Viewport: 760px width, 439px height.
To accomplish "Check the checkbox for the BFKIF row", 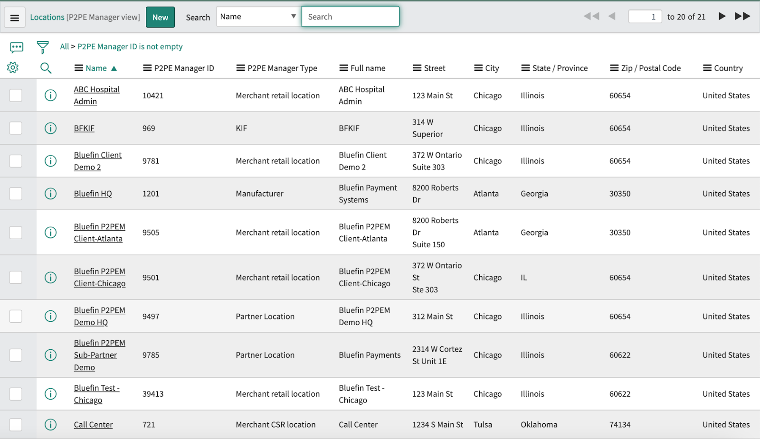I will click(16, 128).
